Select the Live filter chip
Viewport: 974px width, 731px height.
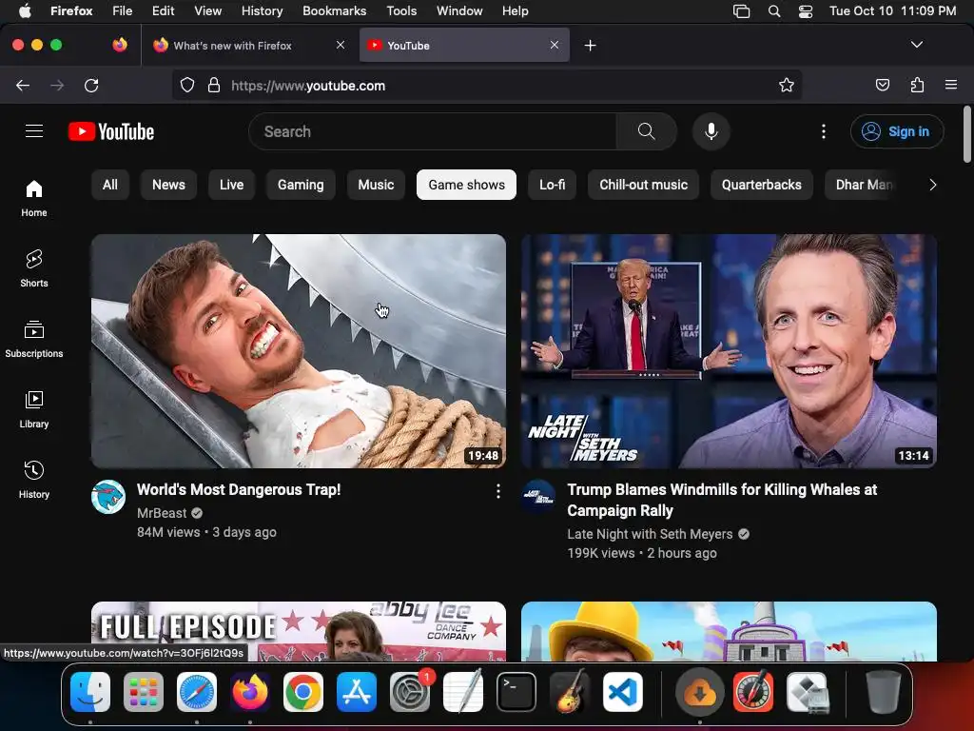coord(232,185)
